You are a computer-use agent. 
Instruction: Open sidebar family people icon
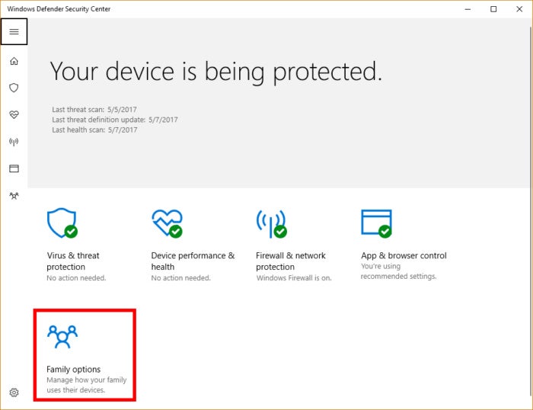pos(14,196)
